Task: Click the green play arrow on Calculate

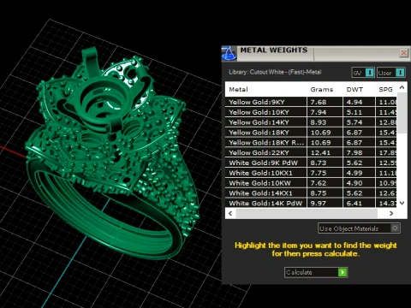Action: (342, 272)
